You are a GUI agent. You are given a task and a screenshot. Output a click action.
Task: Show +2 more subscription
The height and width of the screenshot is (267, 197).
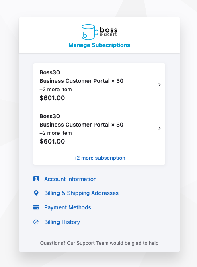tap(99, 158)
